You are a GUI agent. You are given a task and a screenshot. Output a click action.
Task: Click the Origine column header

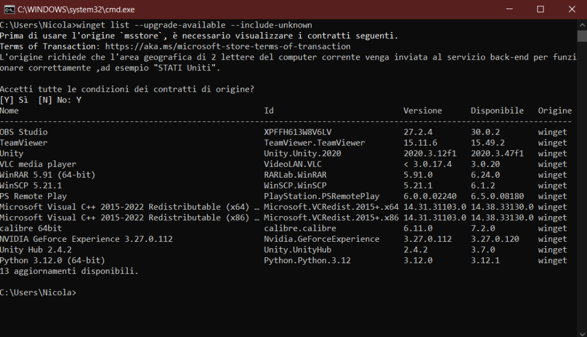pyautogui.click(x=555, y=111)
